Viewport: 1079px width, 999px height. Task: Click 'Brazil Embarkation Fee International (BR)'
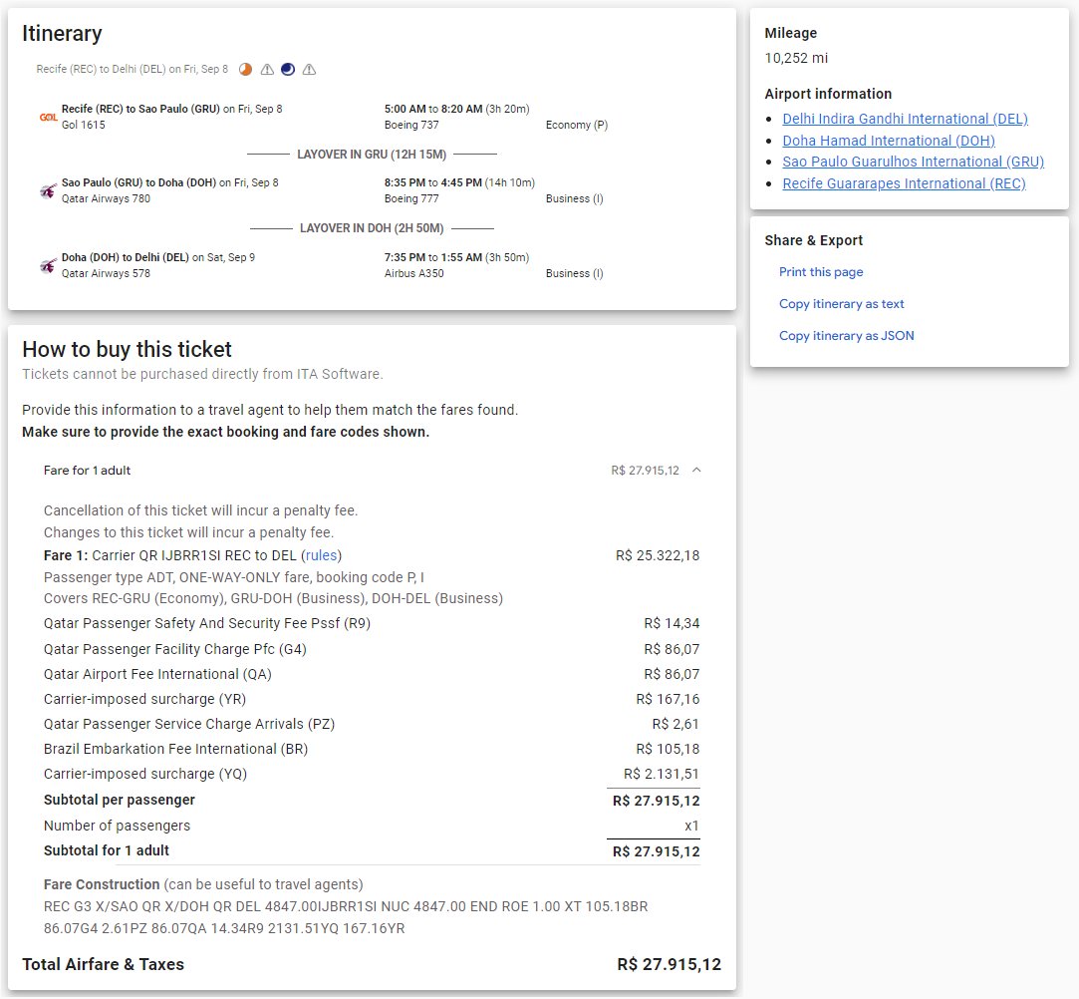click(x=175, y=749)
